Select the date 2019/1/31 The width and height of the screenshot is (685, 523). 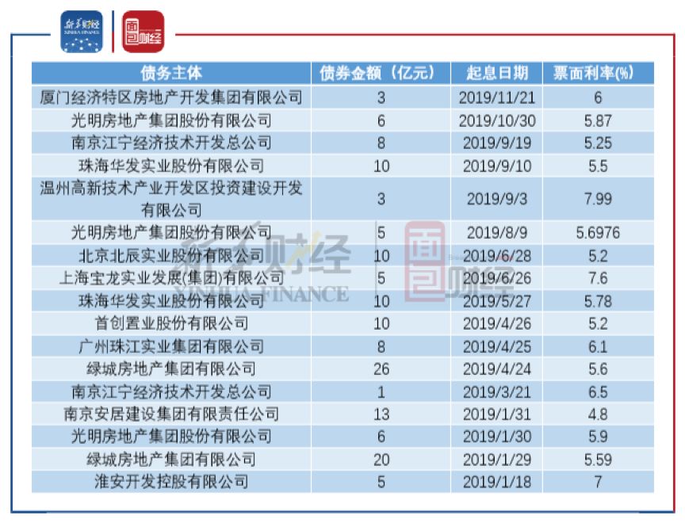click(x=497, y=414)
